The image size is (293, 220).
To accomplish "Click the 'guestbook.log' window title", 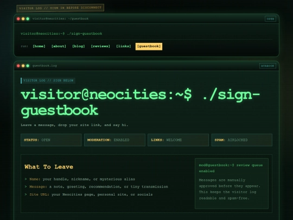I will point(44,66).
